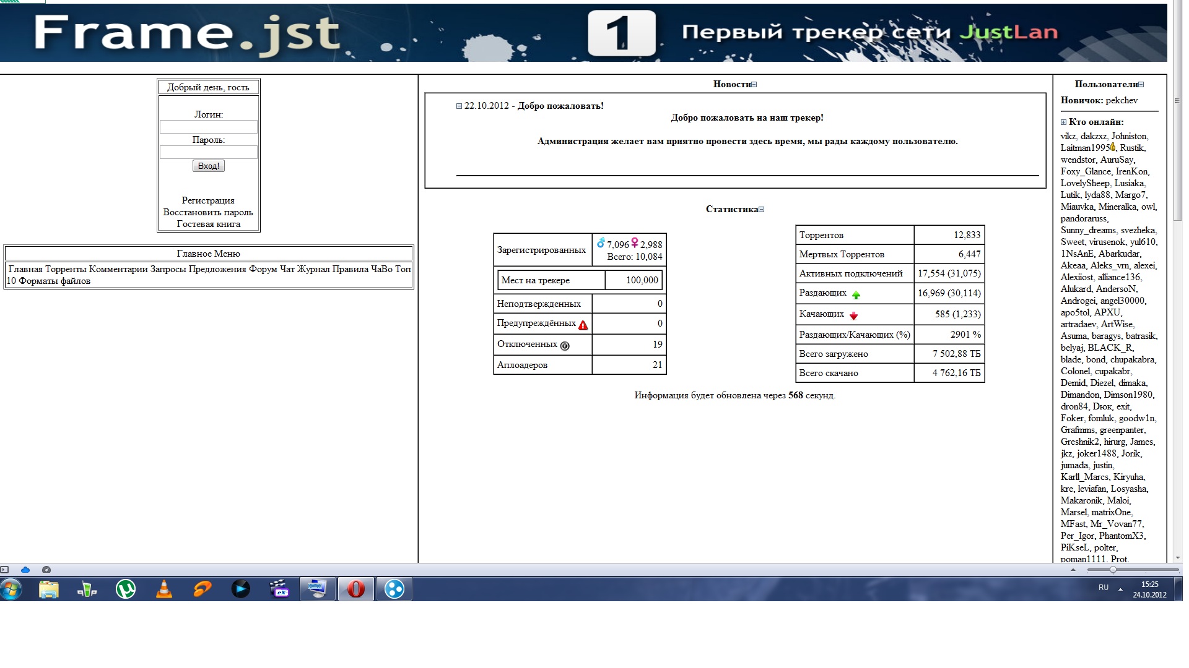Open VLC media player from taskbar
The width and height of the screenshot is (1189, 668).
pos(164,589)
